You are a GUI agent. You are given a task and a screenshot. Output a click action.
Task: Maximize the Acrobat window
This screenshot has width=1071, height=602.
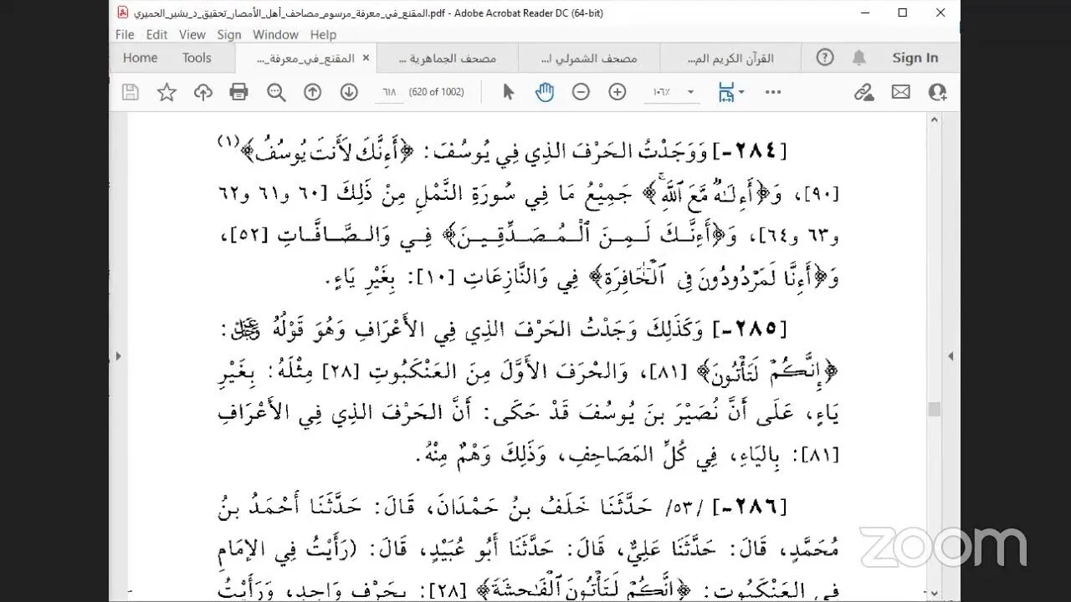click(902, 13)
